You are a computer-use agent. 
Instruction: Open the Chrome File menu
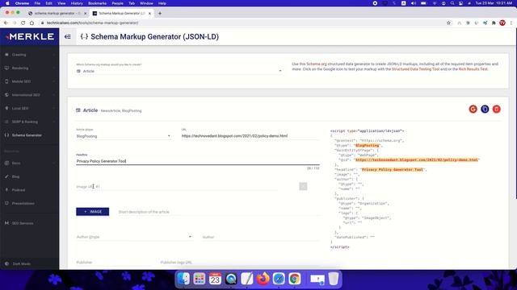37,3
